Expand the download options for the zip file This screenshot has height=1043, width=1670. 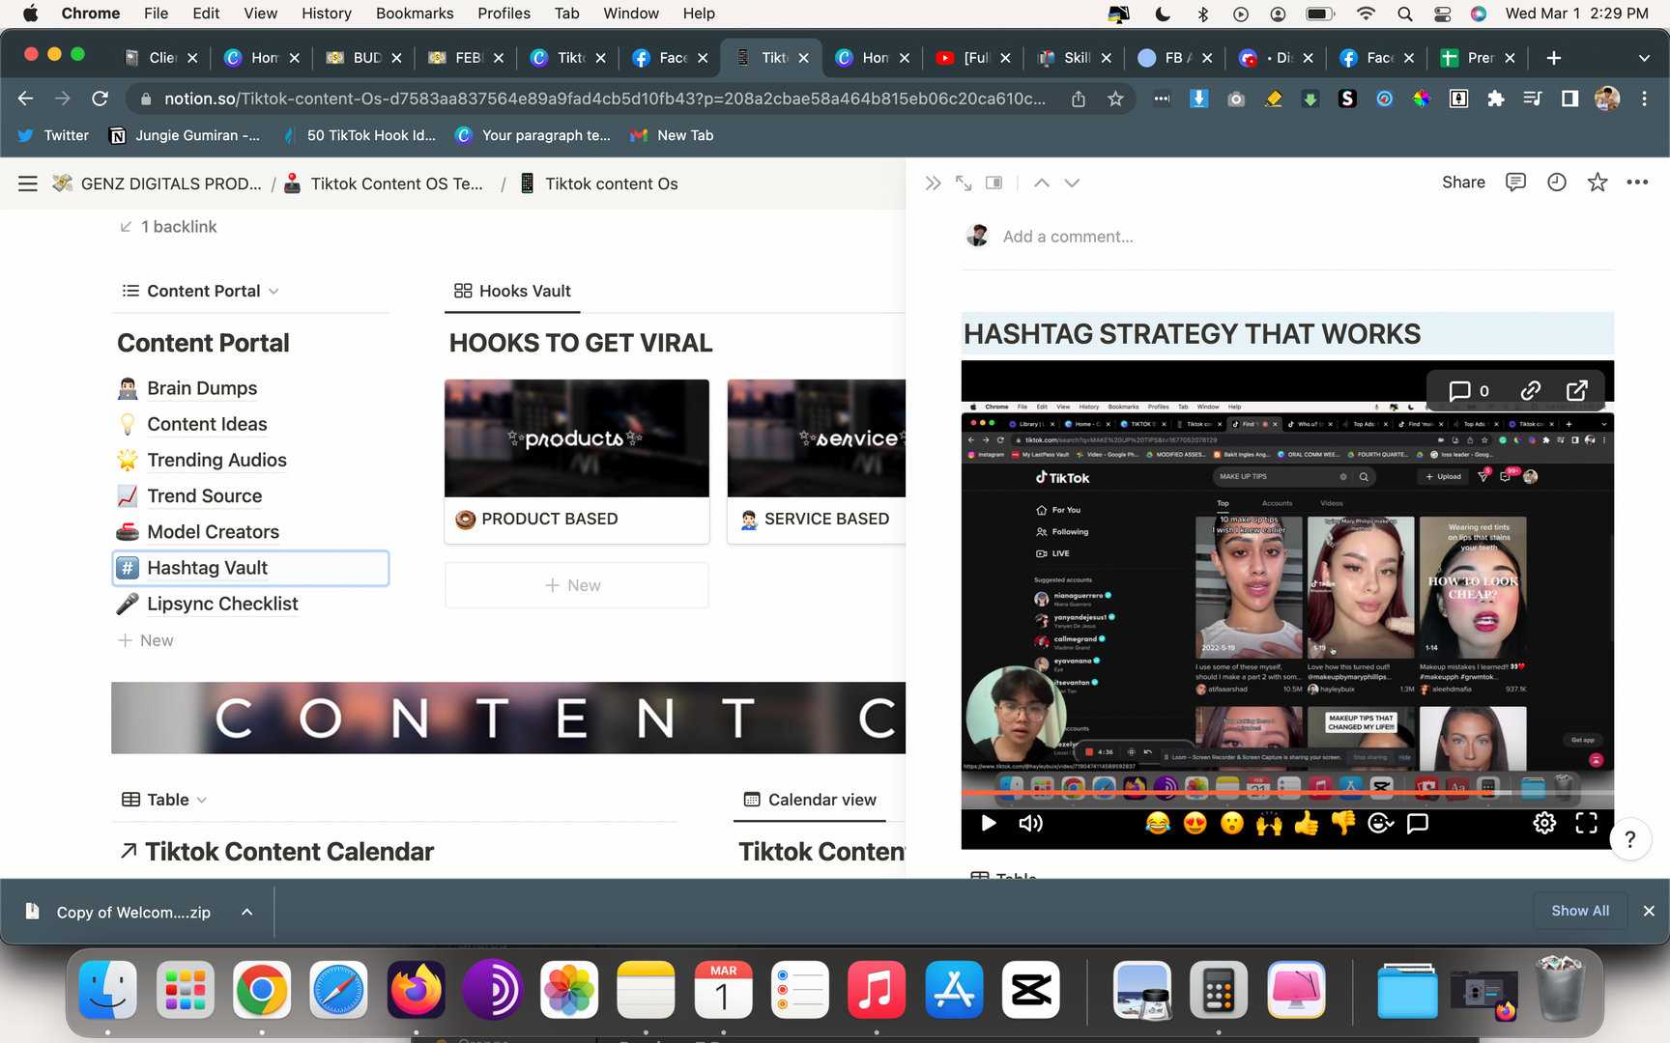pyautogui.click(x=247, y=912)
